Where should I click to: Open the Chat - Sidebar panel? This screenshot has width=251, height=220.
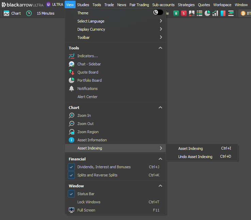(x=89, y=64)
